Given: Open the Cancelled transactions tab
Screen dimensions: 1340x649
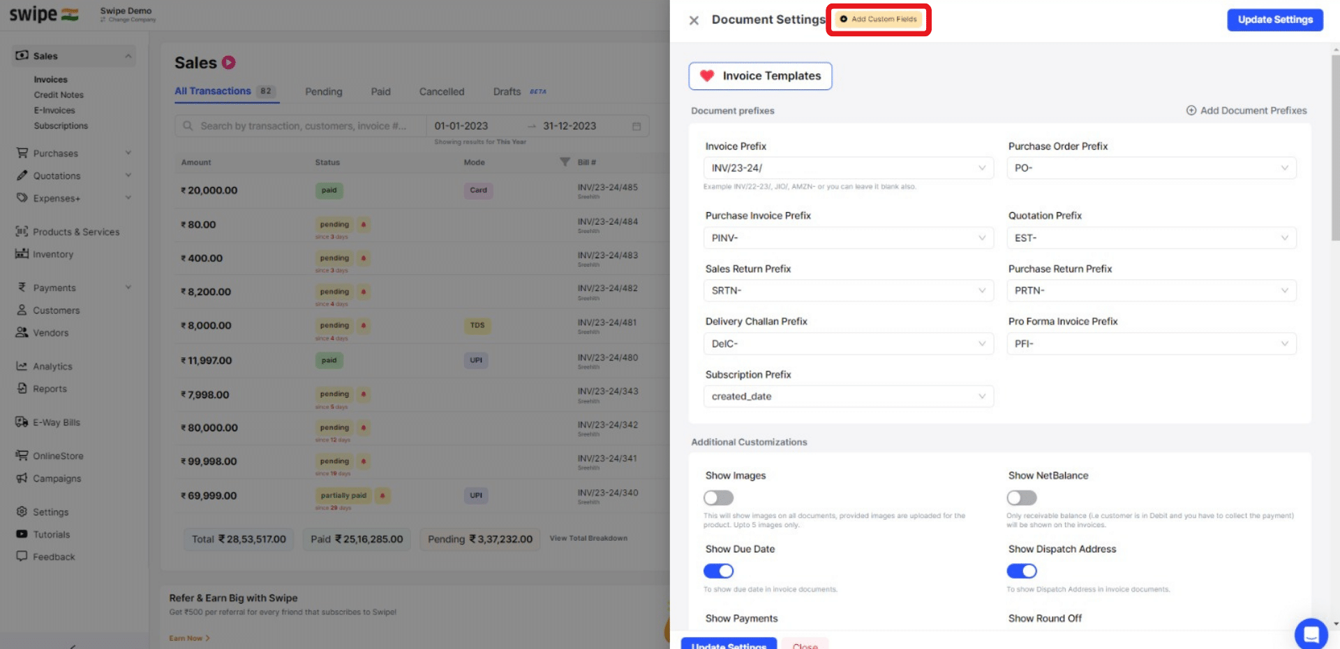Looking at the screenshot, I should (x=441, y=91).
